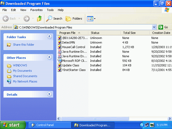
Task: Select the HouseCall Control icon
Action: (60, 47)
